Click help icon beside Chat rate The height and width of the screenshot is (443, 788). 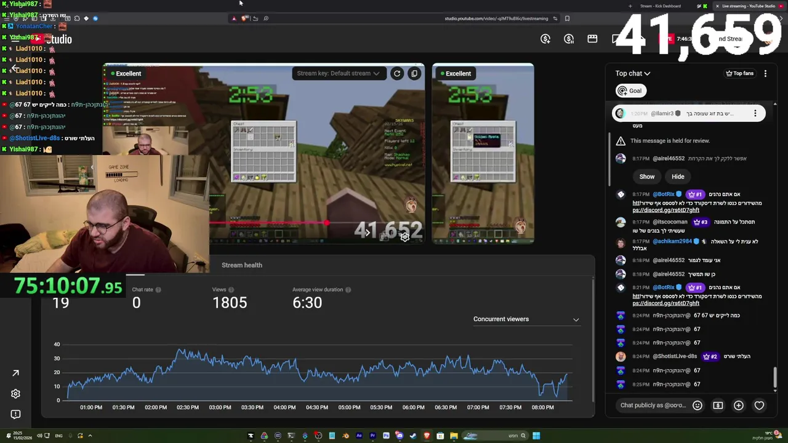click(x=158, y=290)
